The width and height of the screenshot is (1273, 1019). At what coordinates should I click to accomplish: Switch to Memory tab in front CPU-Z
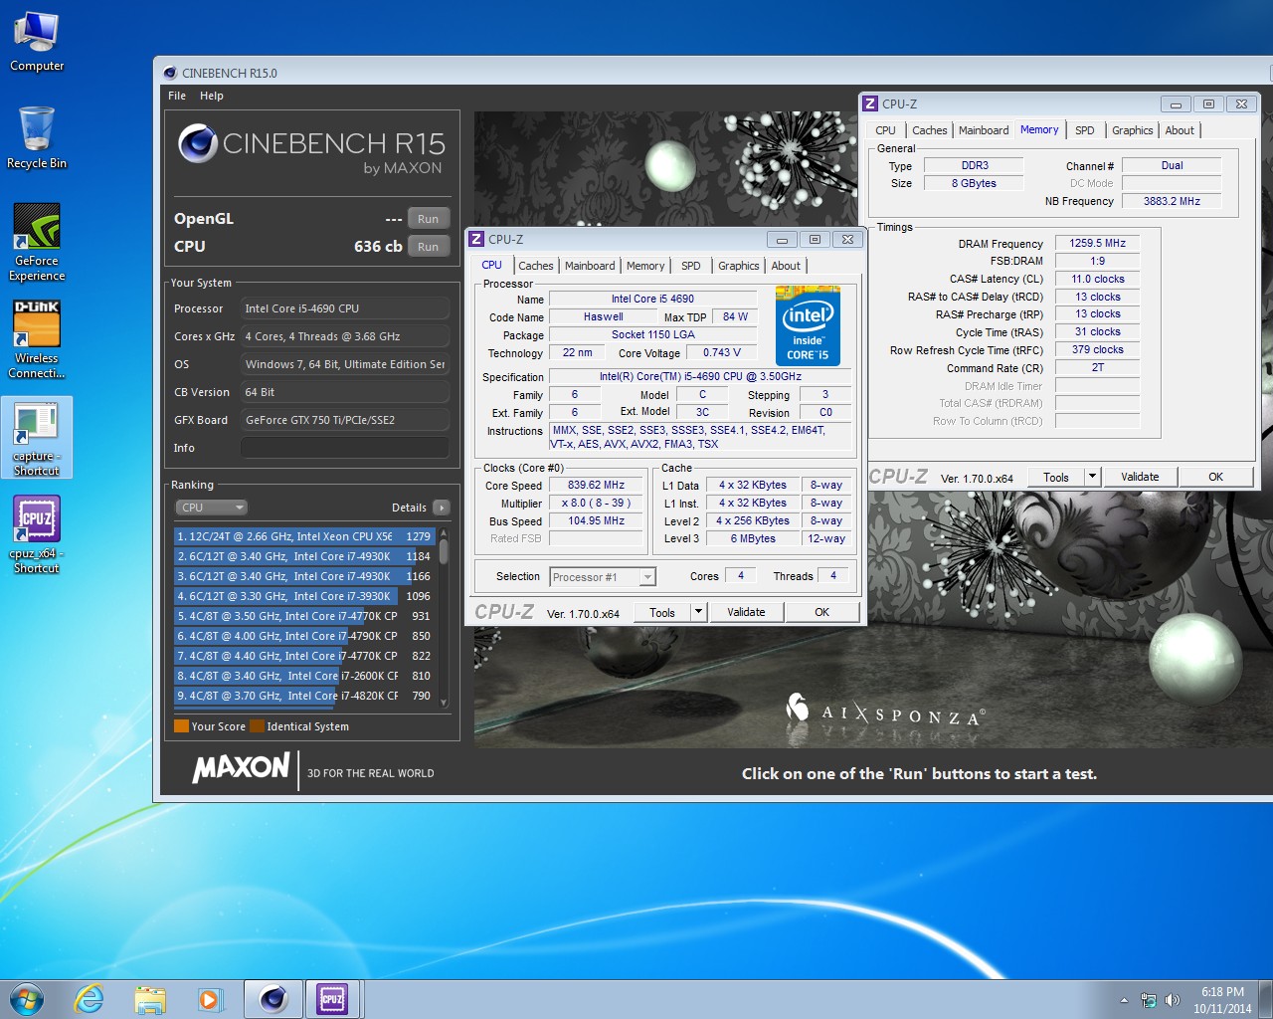[x=645, y=266]
